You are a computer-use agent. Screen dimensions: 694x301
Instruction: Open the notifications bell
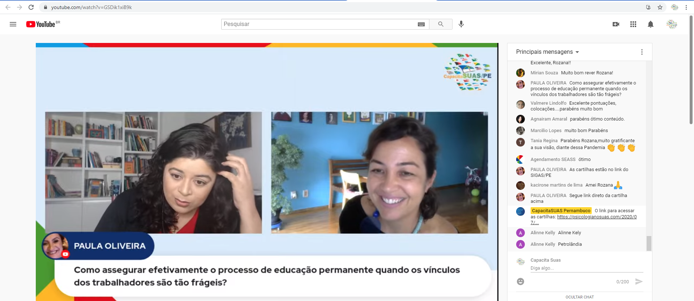pyautogui.click(x=651, y=24)
